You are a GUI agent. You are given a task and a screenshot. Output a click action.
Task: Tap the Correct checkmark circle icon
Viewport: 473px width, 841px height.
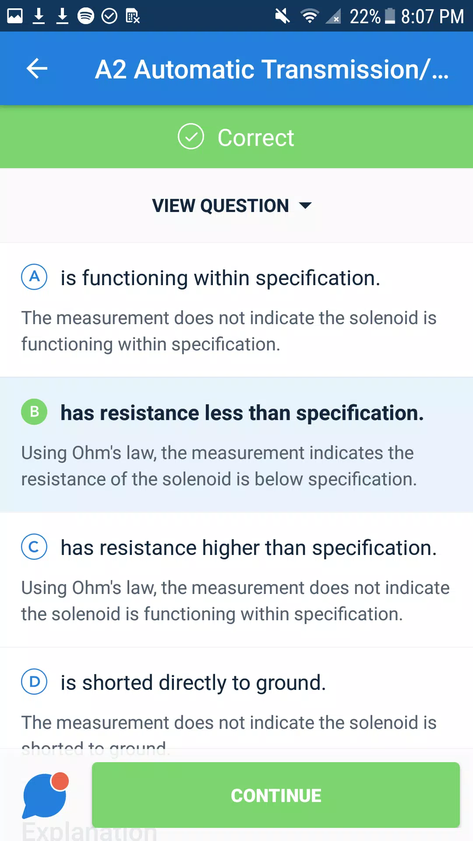pyautogui.click(x=191, y=137)
